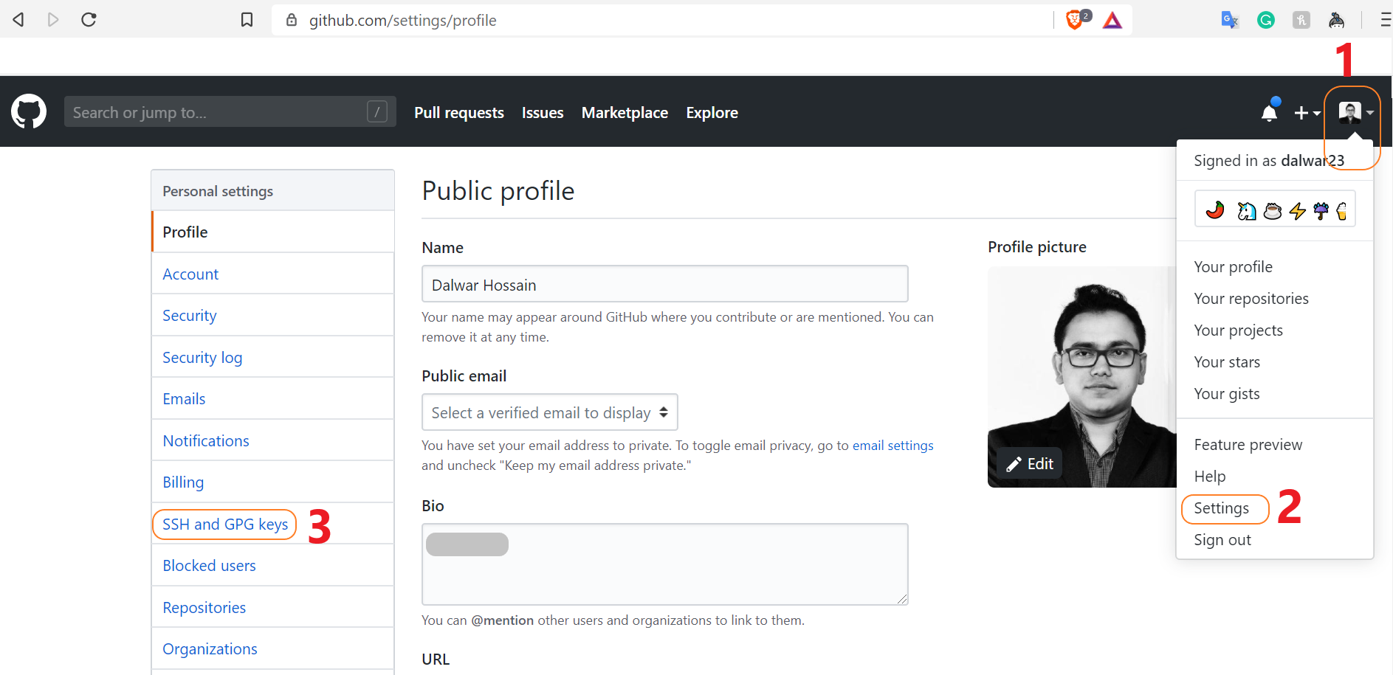Open the browser hamburger menu
The height and width of the screenshot is (675, 1393).
(x=1386, y=20)
